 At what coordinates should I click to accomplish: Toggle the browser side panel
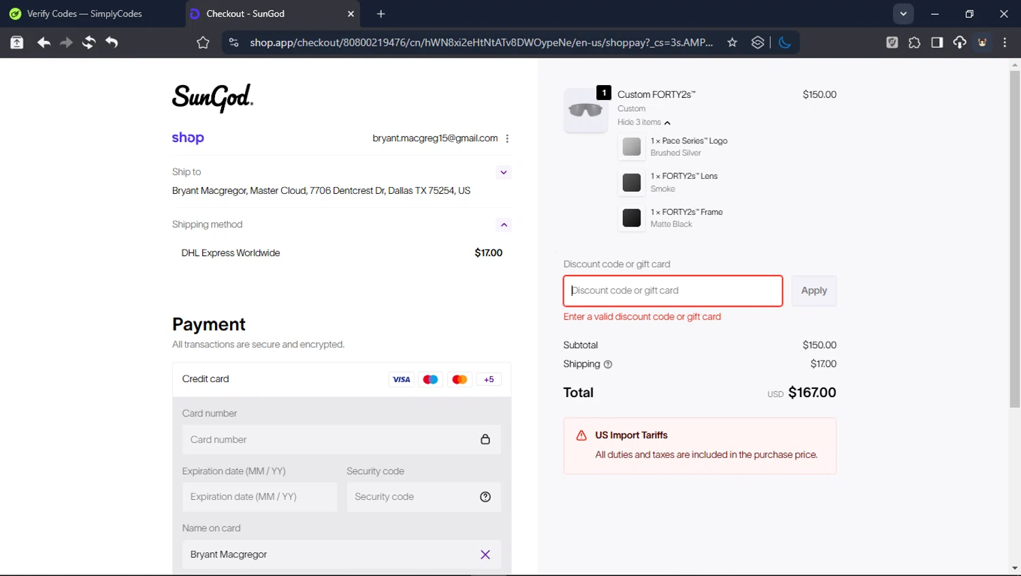click(x=937, y=42)
